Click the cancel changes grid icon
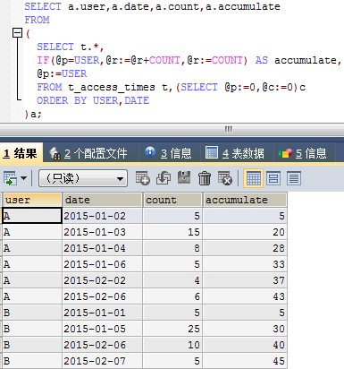Image resolution: width=344 pixels, height=369 pixels. point(225,178)
